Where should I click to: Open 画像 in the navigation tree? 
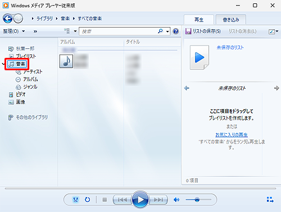coord(17,102)
